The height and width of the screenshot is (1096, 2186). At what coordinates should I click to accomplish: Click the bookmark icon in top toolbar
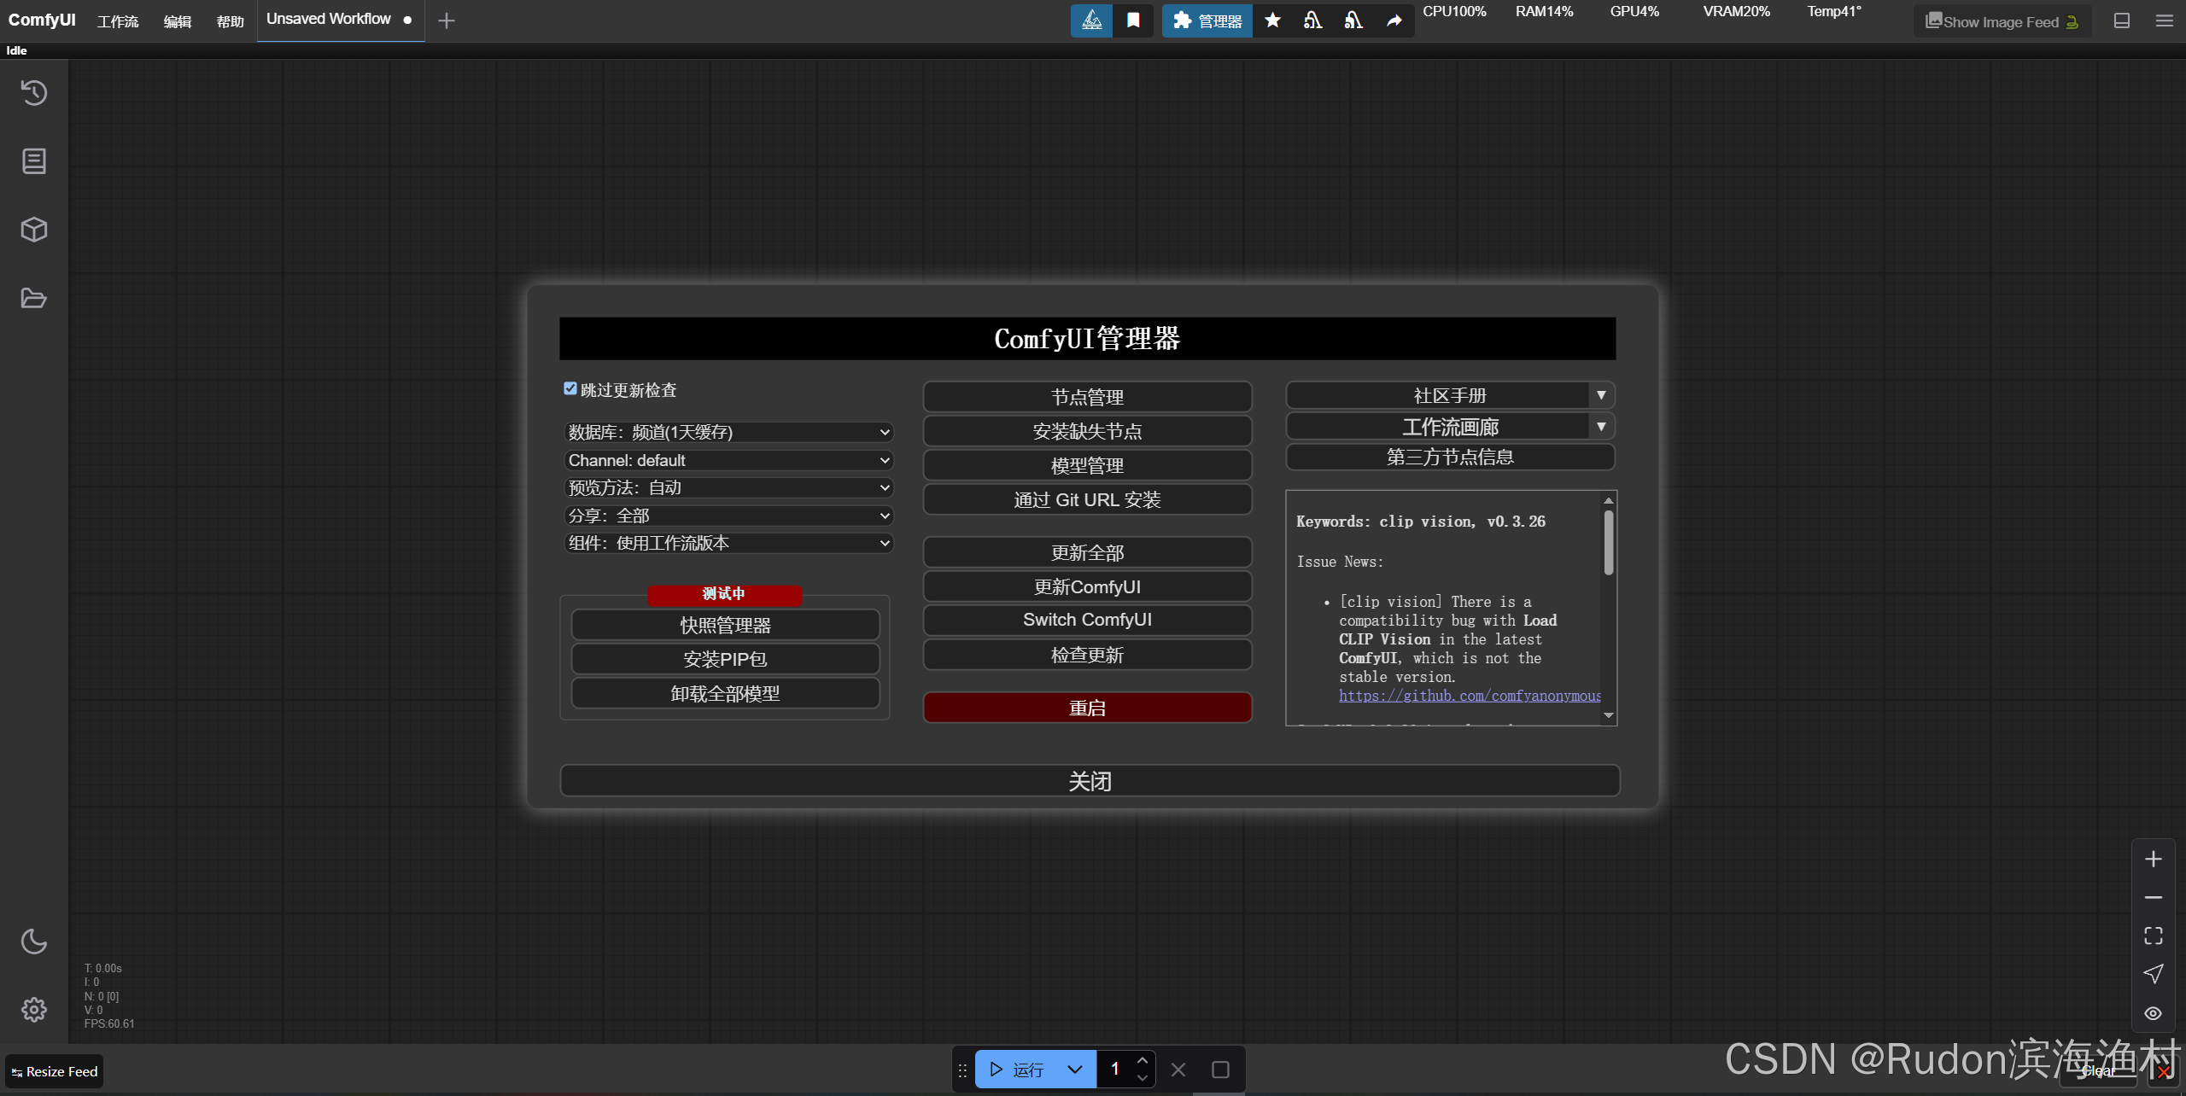[x=1133, y=20]
